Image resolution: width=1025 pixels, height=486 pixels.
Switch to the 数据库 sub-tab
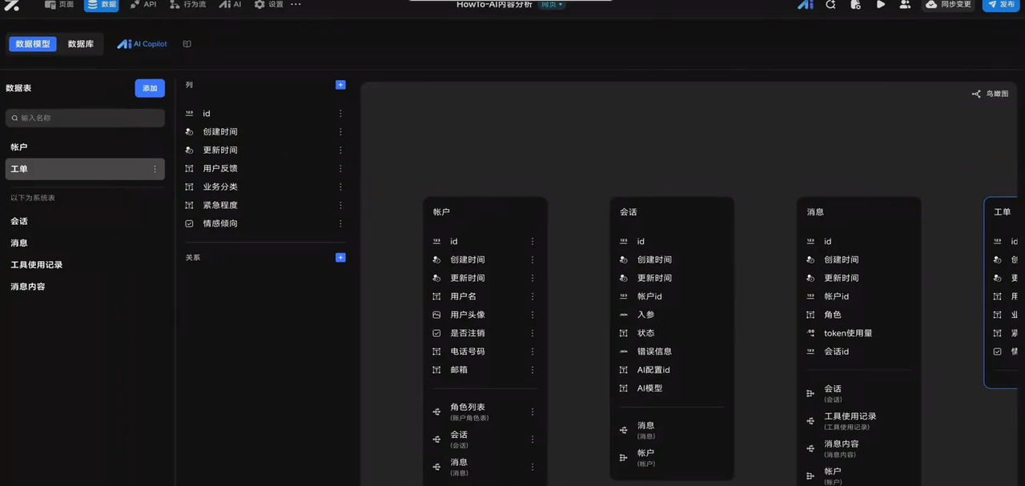[x=81, y=44]
